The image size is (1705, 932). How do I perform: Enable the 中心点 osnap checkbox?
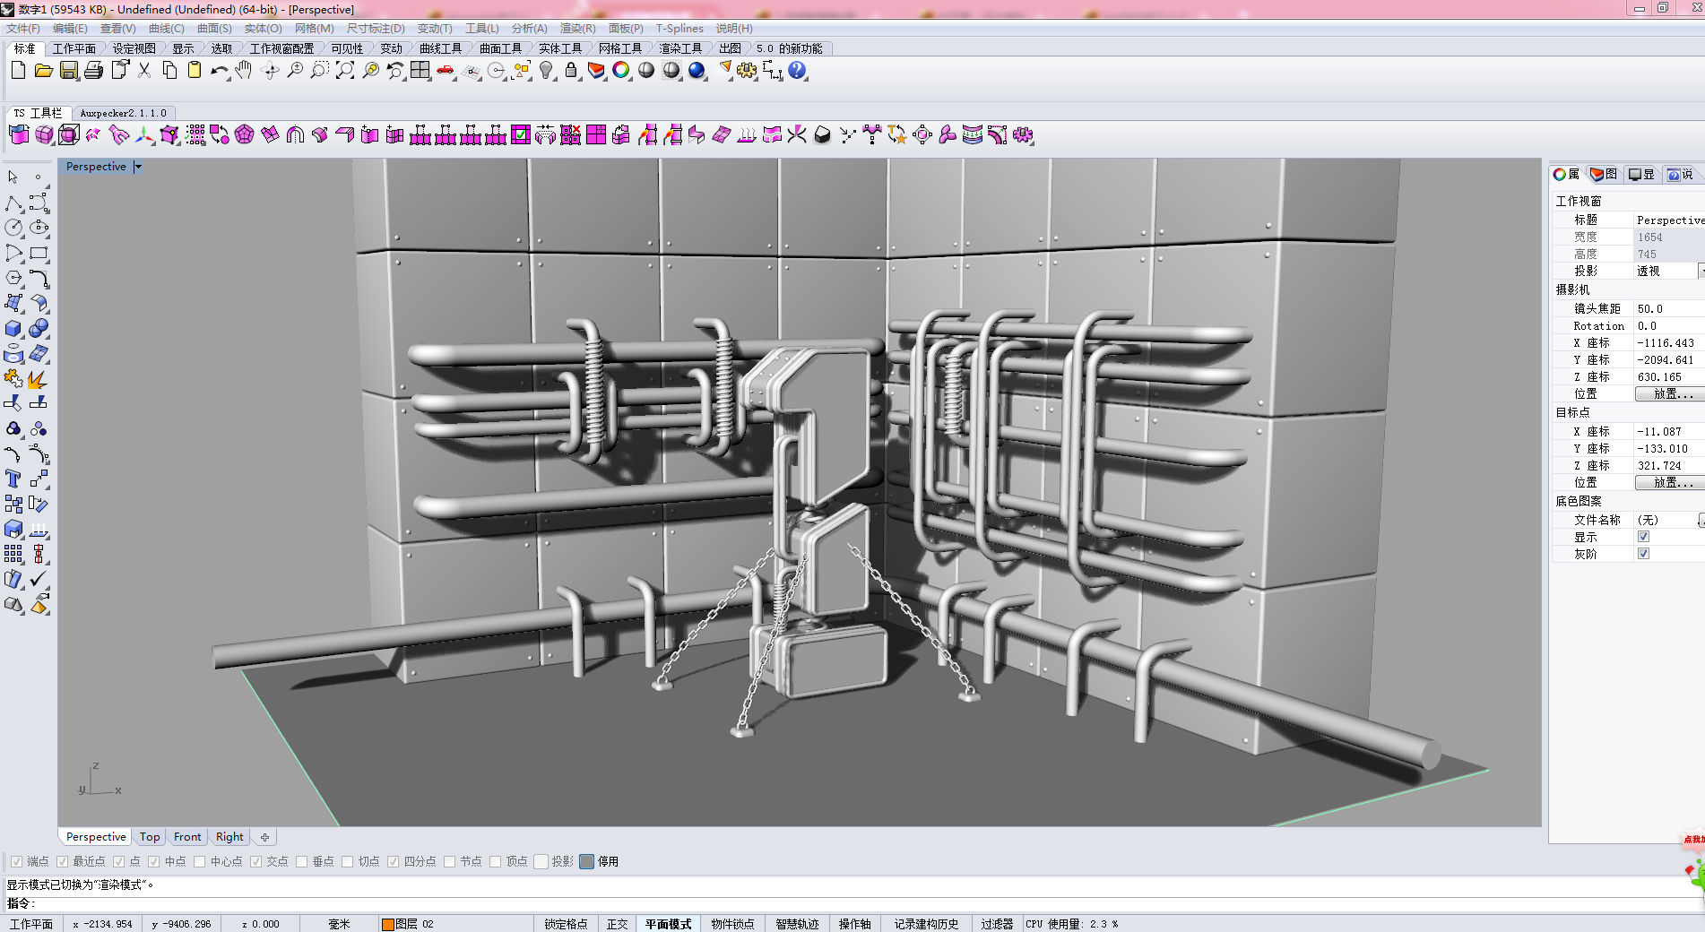pyautogui.click(x=199, y=861)
